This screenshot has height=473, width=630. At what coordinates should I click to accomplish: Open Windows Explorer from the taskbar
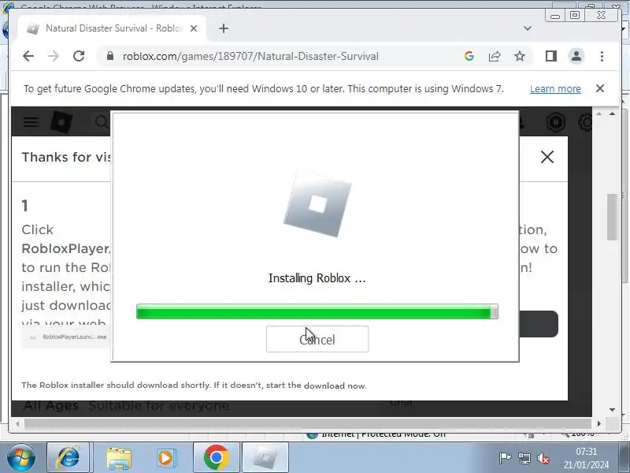pyautogui.click(x=119, y=457)
